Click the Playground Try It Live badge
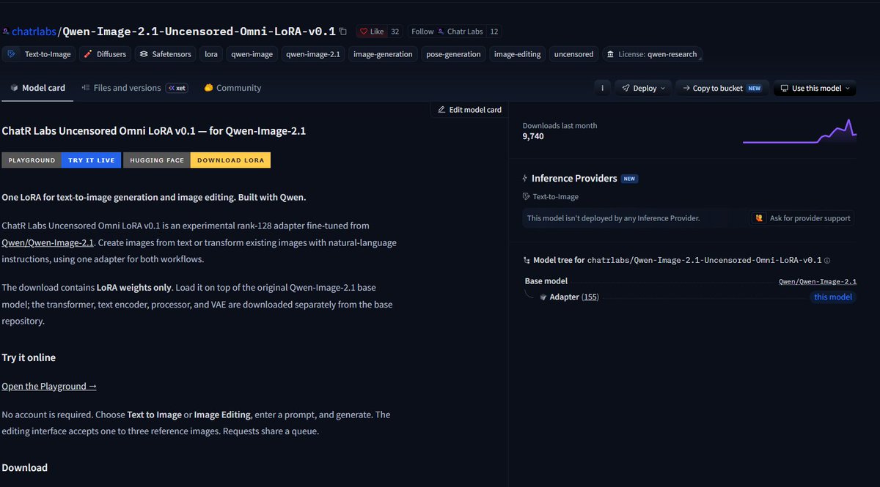Viewport: 880px width, 487px height. pos(62,160)
